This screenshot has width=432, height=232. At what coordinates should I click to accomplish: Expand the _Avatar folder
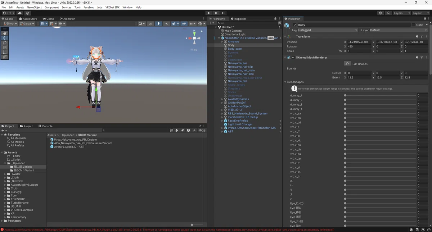tap(5, 174)
